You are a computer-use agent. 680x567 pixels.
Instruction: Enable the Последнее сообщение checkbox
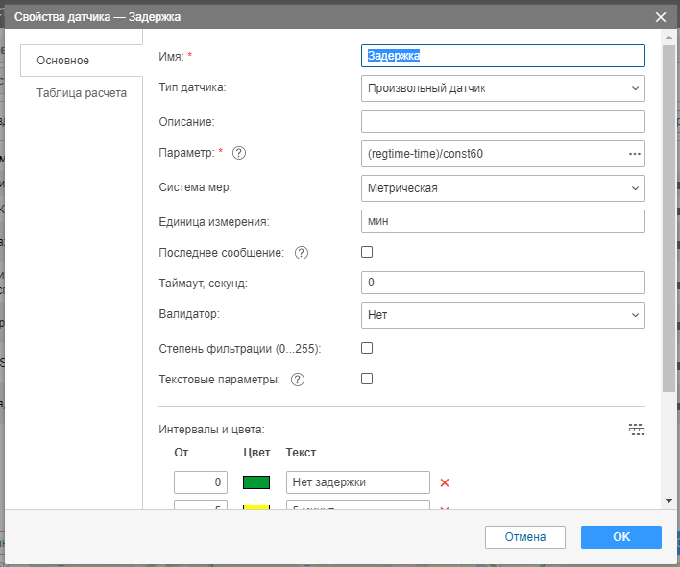click(366, 252)
